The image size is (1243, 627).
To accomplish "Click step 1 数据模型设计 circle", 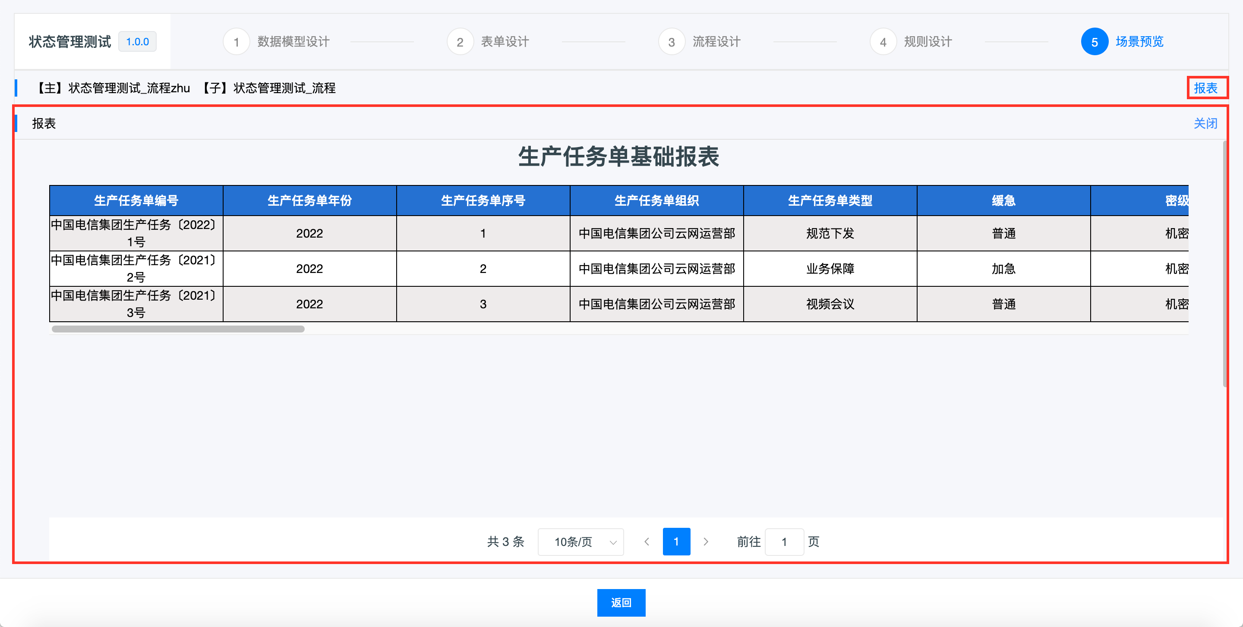I will (237, 42).
